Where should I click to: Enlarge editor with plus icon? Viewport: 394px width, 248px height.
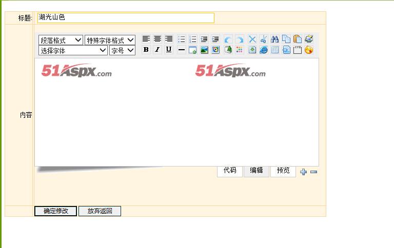[x=304, y=172]
